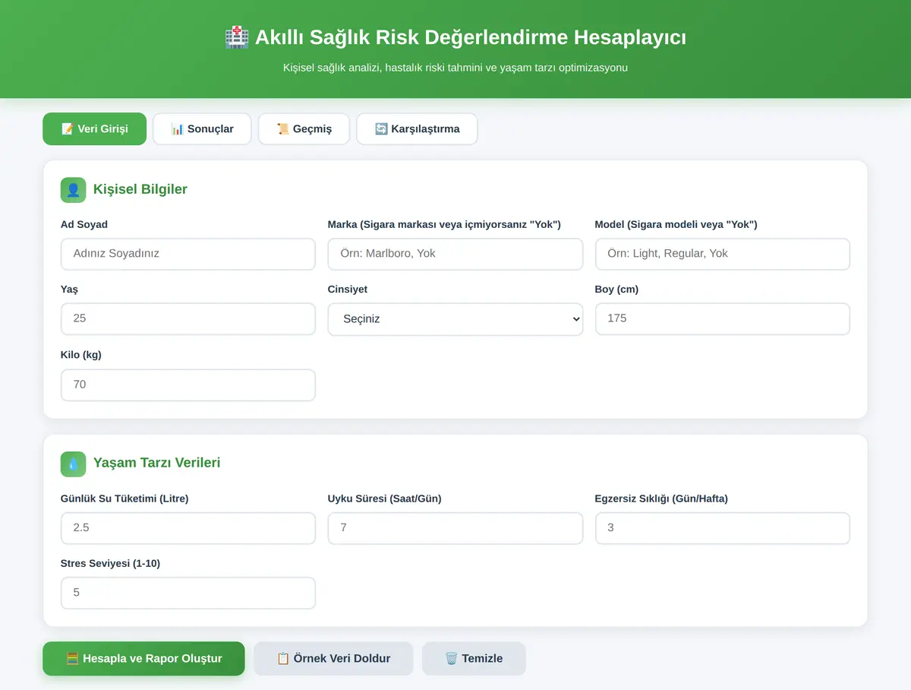Select the Yaş input field

pyautogui.click(x=188, y=319)
